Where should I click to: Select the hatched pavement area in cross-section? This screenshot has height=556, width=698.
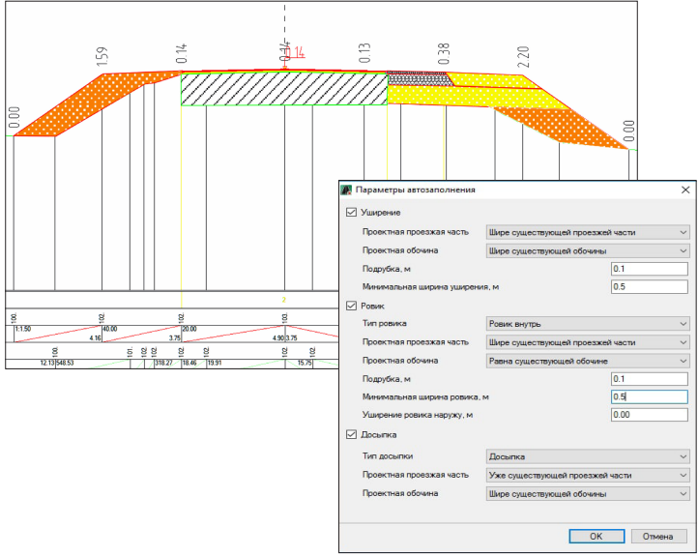coord(284,89)
